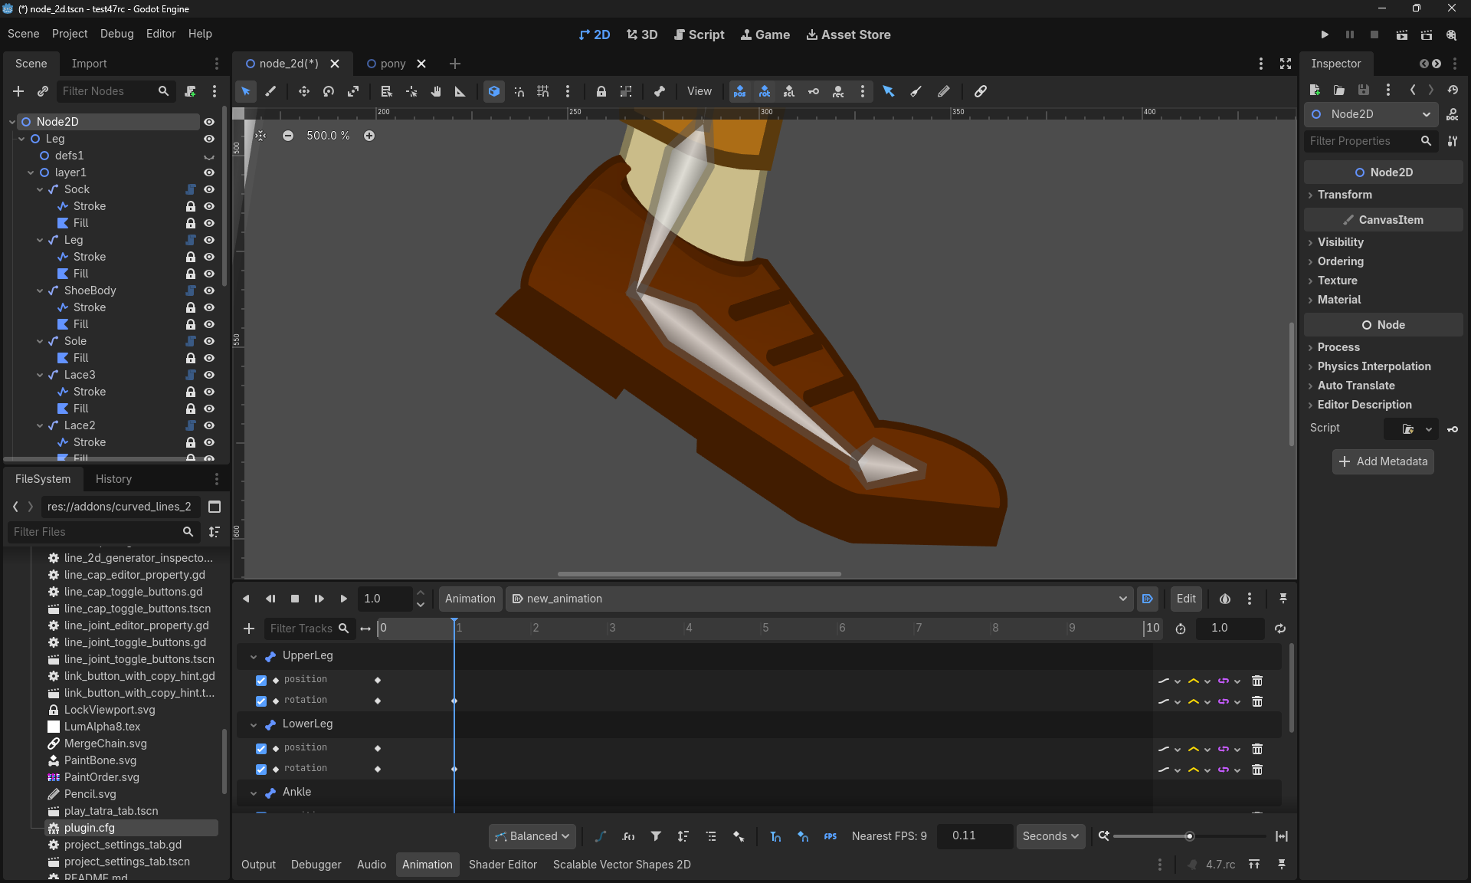Toggle LowerLeg rotation track checkbox
The height and width of the screenshot is (883, 1471).
pyautogui.click(x=261, y=770)
